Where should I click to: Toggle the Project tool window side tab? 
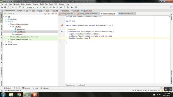coord(1,17)
